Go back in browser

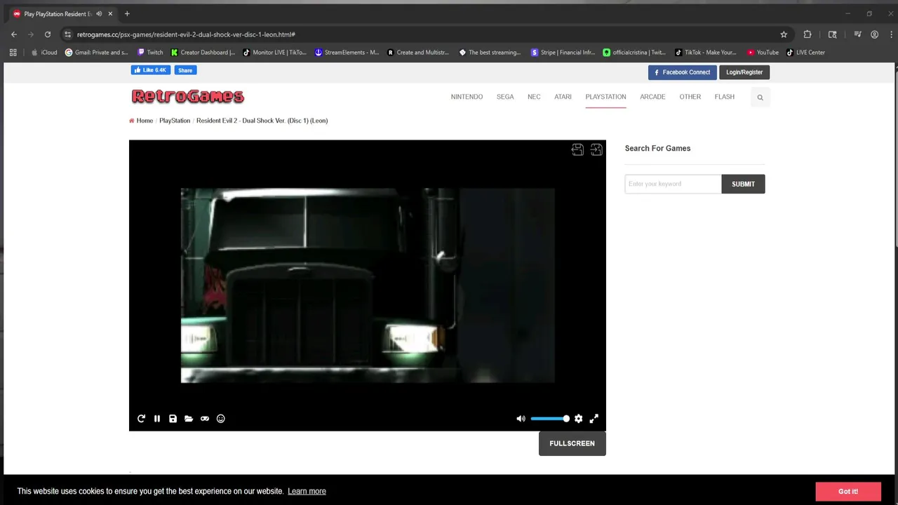(14, 34)
